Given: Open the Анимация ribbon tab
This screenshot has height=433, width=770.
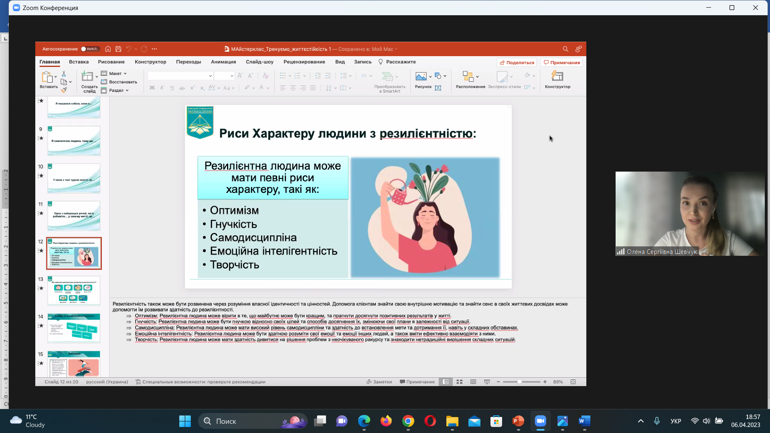Looking at the screenshot, I should coord(223,62).
